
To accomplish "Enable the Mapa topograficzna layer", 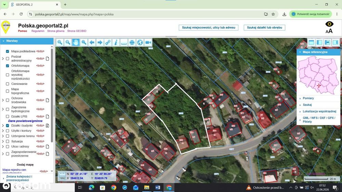I will [x=8, y=91].
